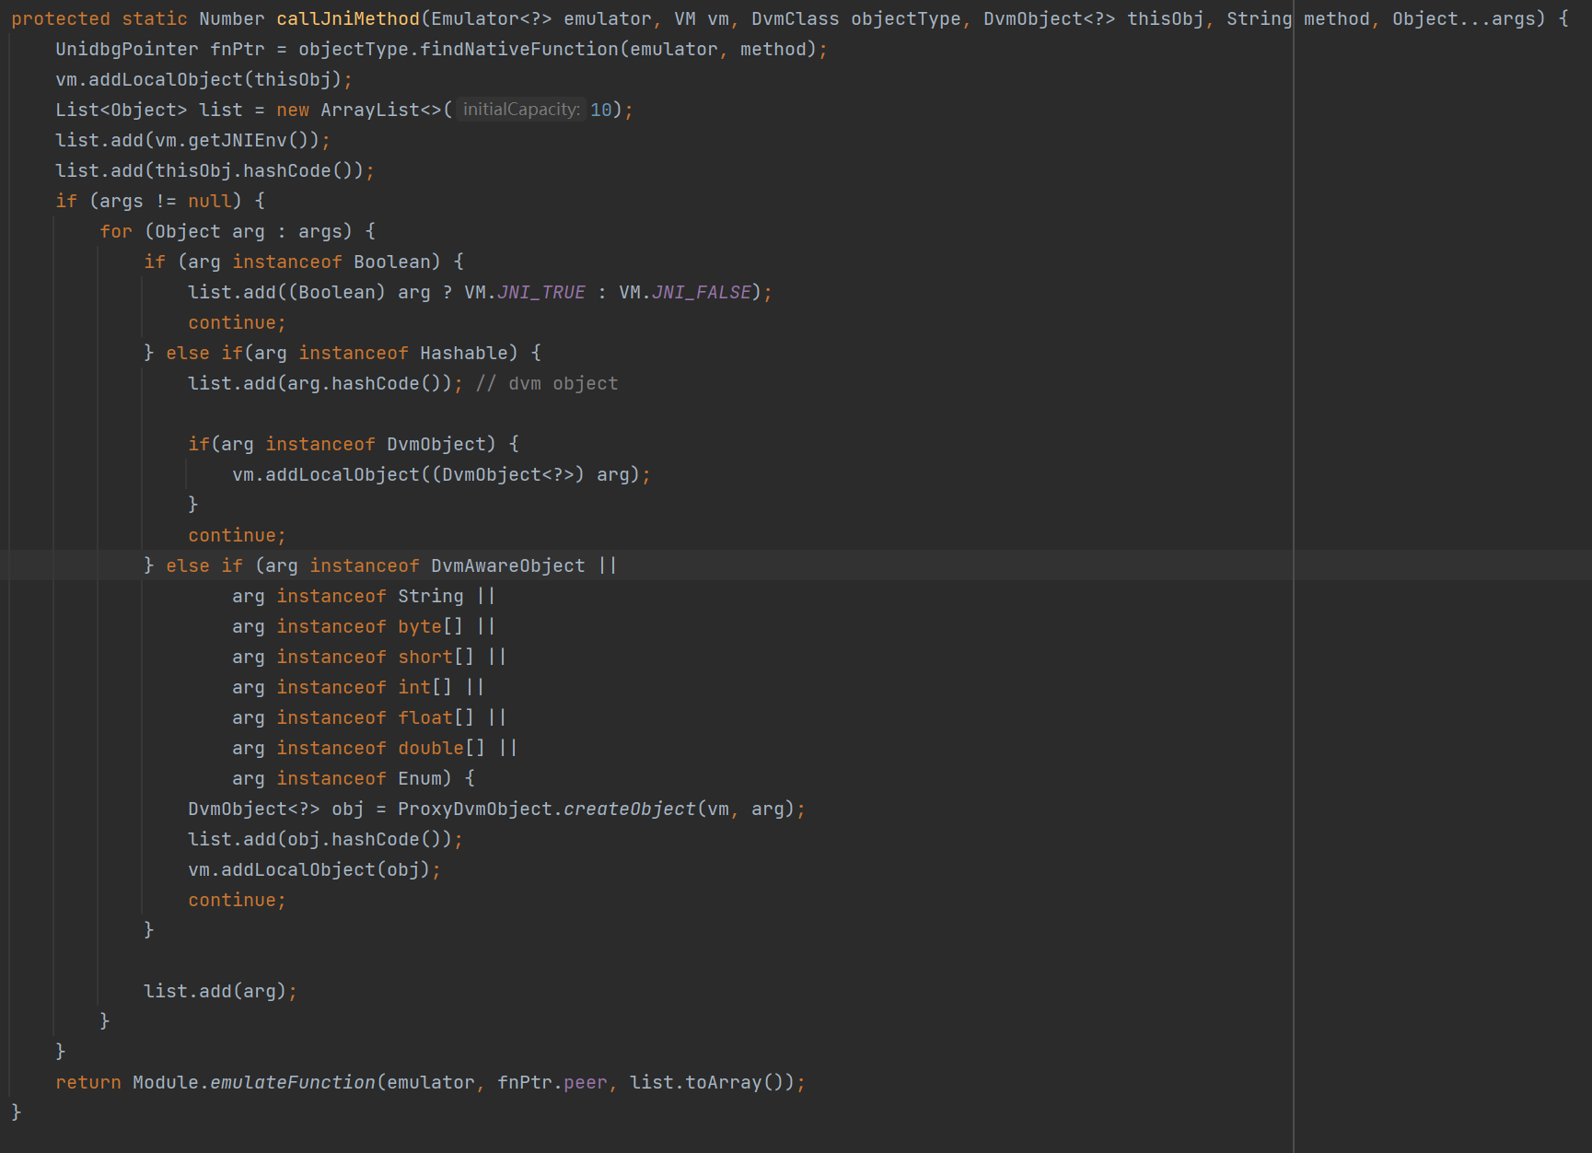
Task: Click the Enum type in condition
Action: point(419,778)
